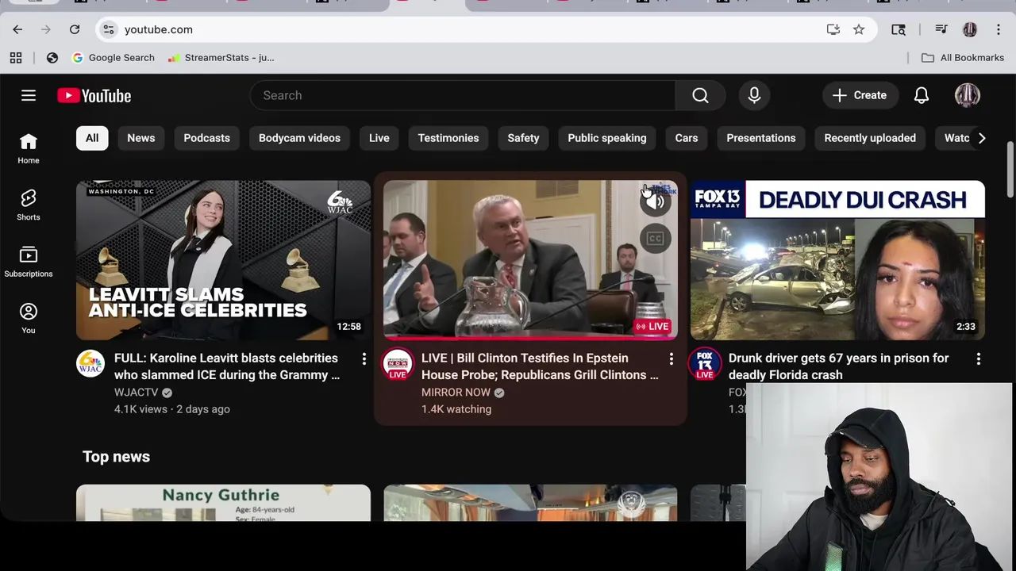Open the notifications bell
1016x571 pixels.
point(922,95)
